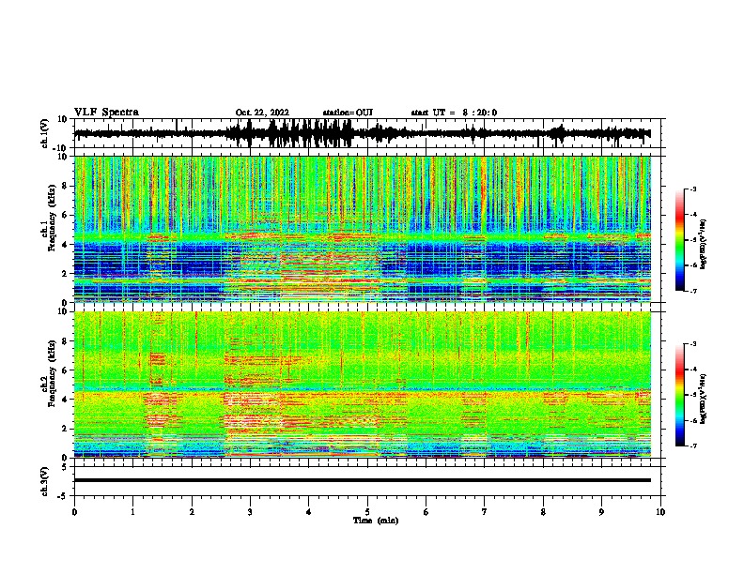
Task: Click '-7' label on ch.2 color scale
Action: point(693,446)
